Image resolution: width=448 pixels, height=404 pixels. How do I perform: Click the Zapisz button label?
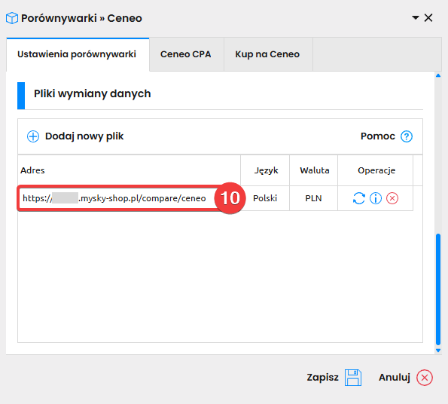point(322,378)
